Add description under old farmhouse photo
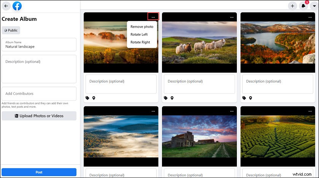This screenshot has width=319, height=178. coord(199,173)
